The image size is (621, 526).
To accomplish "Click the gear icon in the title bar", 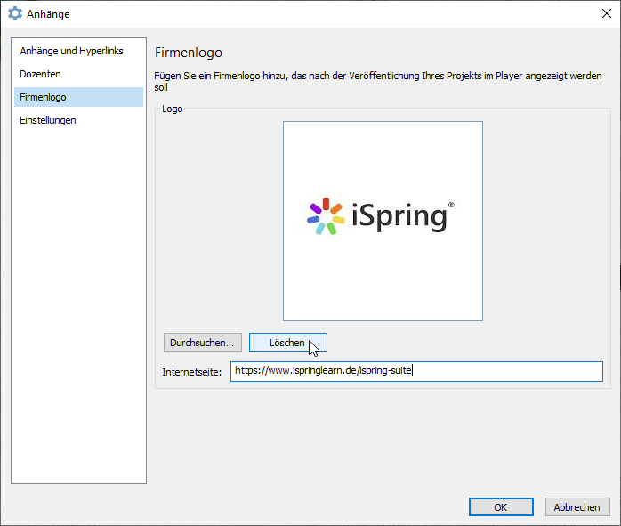I will pyautogui.click(x=14, y=13).
